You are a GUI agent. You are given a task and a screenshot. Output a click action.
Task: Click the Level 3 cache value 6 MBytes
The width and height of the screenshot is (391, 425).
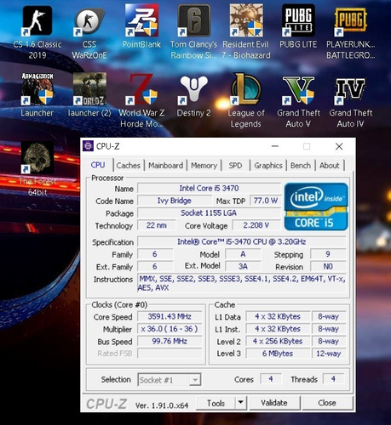tap(278, 354)
